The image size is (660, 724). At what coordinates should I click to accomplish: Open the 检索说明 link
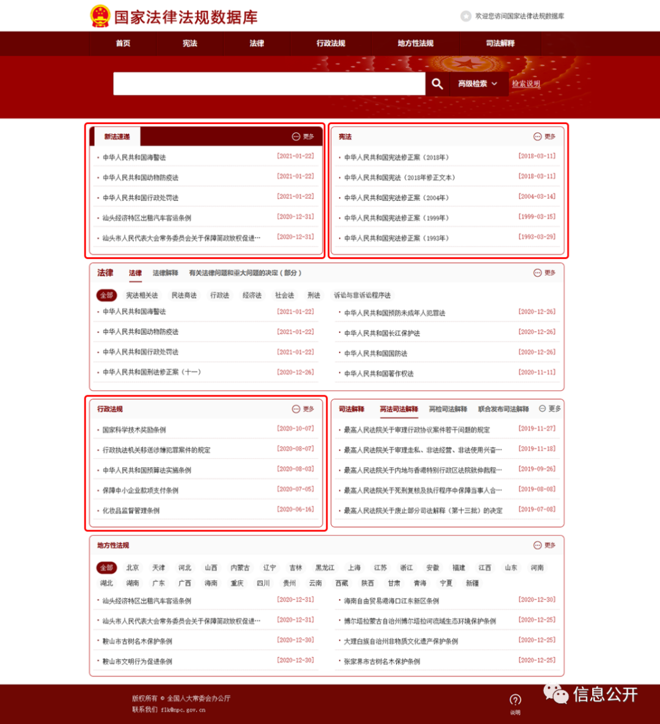click(526, 84)
